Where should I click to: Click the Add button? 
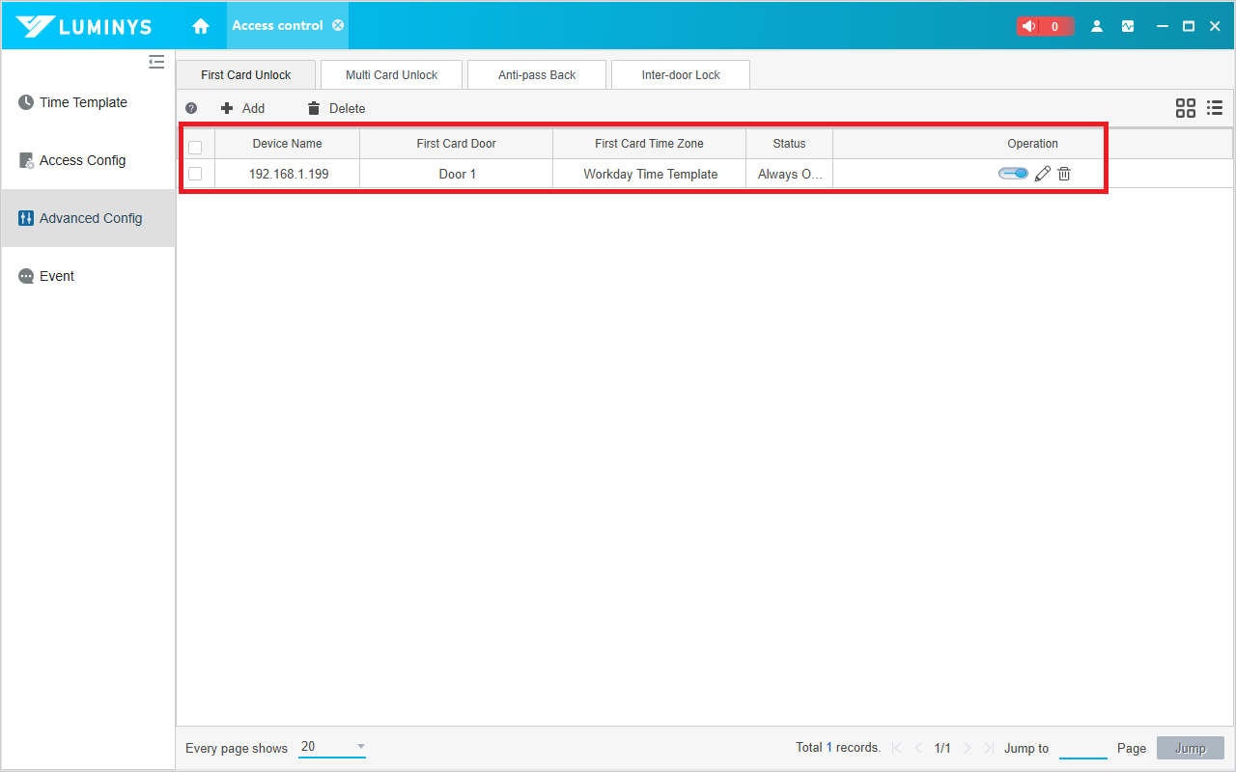[x=243, y=108]
